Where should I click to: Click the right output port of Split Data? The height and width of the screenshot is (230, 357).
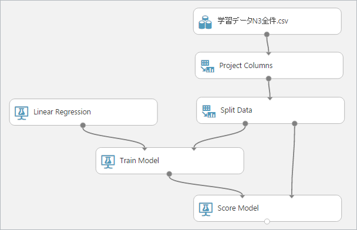pyautogui.click(x=295, y=124)
